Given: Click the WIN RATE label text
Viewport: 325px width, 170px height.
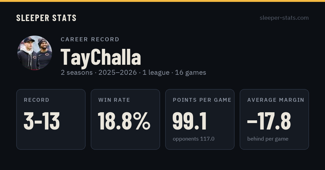Looking at the screenshot, I should tap(114, 100).
